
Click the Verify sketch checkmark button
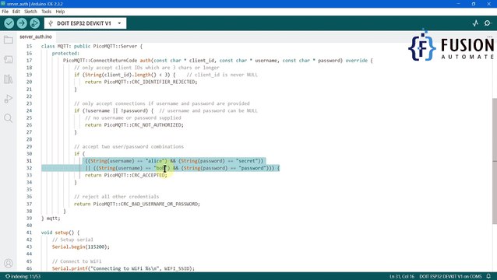[x=9, y=23]
